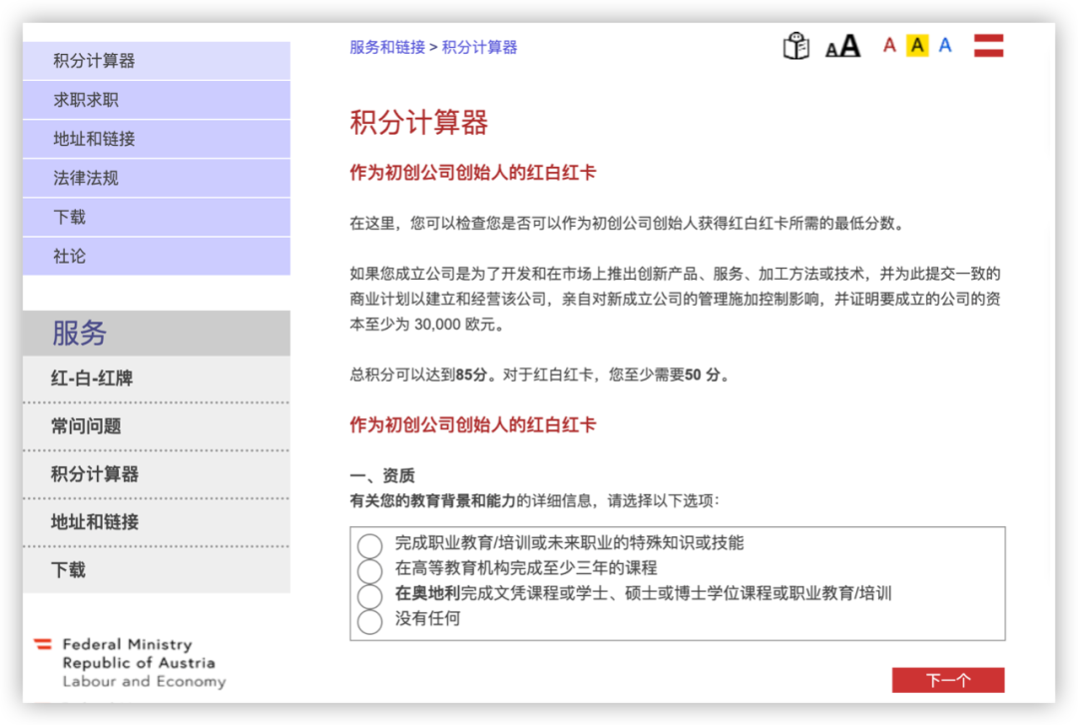This screenshot has height=725, width=1078.
Task: Open 社论 menu item
Action: (156, 257)
